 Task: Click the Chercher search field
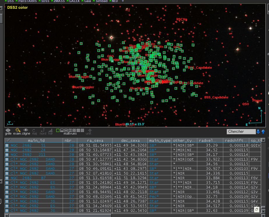(241, 132)
